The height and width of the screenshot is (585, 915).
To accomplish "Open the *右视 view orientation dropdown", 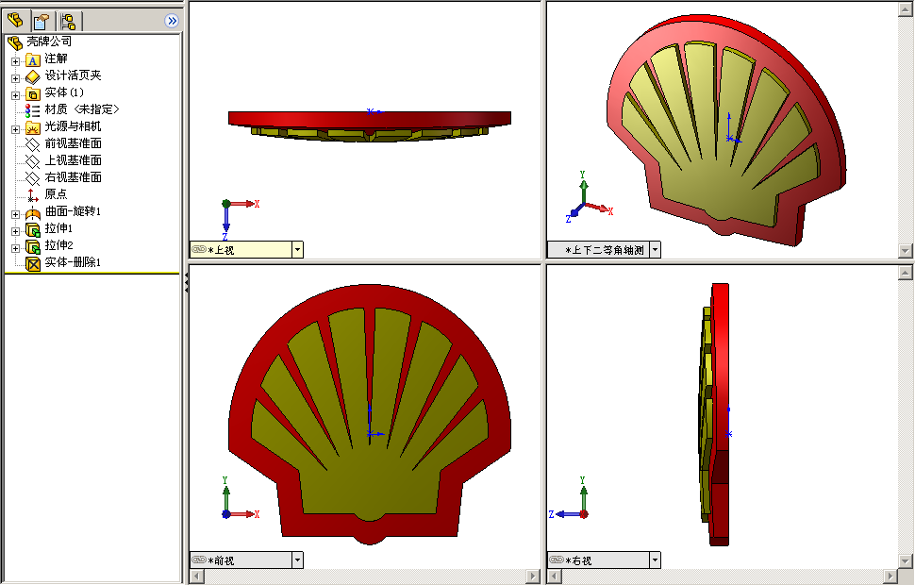I will click(x=655, y=560).
